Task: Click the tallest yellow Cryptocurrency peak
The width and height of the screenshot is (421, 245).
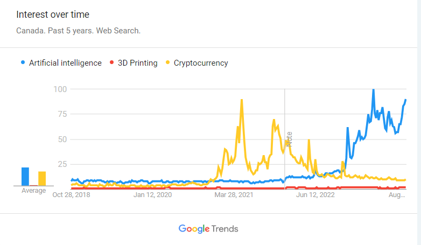Action: coord(242,100)
